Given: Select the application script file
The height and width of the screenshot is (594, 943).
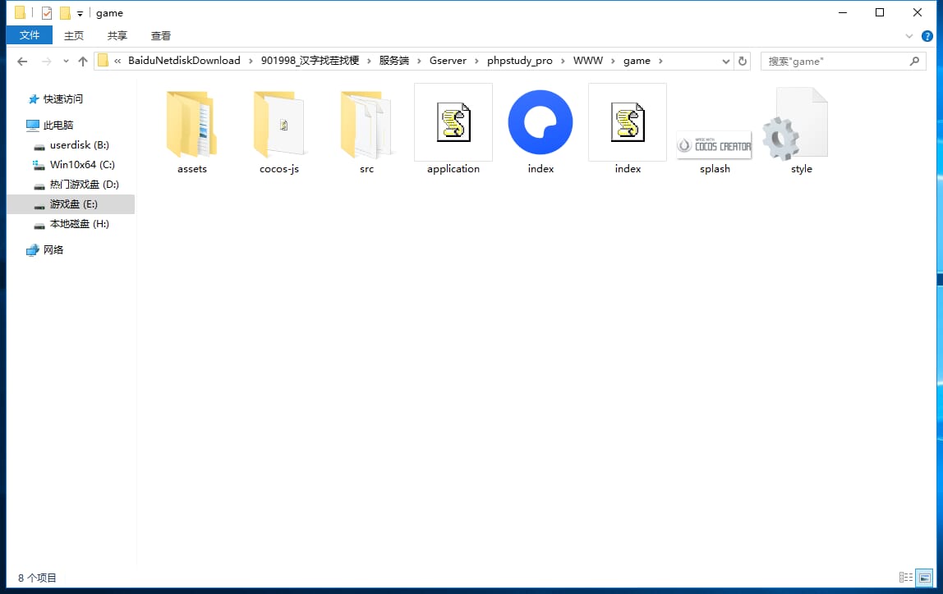Looking at the screenshot, I should 453,126.
